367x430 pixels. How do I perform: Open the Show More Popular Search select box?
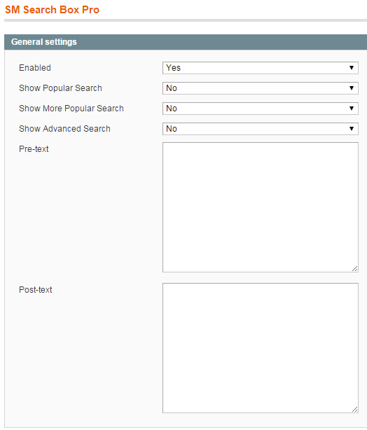tap(261, 109)
